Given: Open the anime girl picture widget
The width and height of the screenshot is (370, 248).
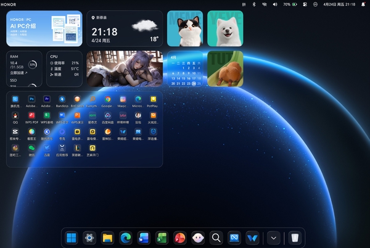Looking at the screenshot, I should [x=125, y=68].
